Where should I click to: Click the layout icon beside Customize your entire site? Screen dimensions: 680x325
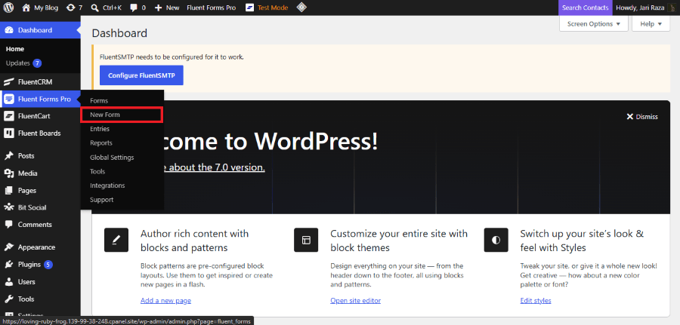[x=306, y=240]
